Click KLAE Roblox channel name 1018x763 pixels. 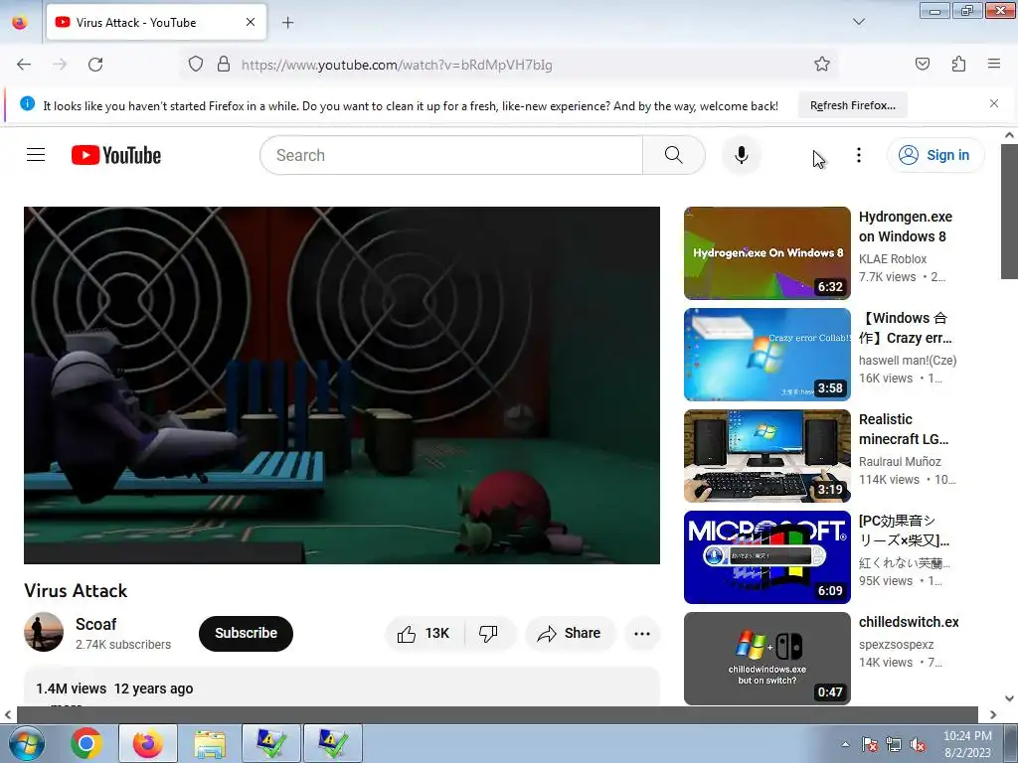[893, 259]
